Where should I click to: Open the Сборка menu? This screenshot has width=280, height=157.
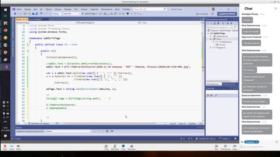pos(58,9)
